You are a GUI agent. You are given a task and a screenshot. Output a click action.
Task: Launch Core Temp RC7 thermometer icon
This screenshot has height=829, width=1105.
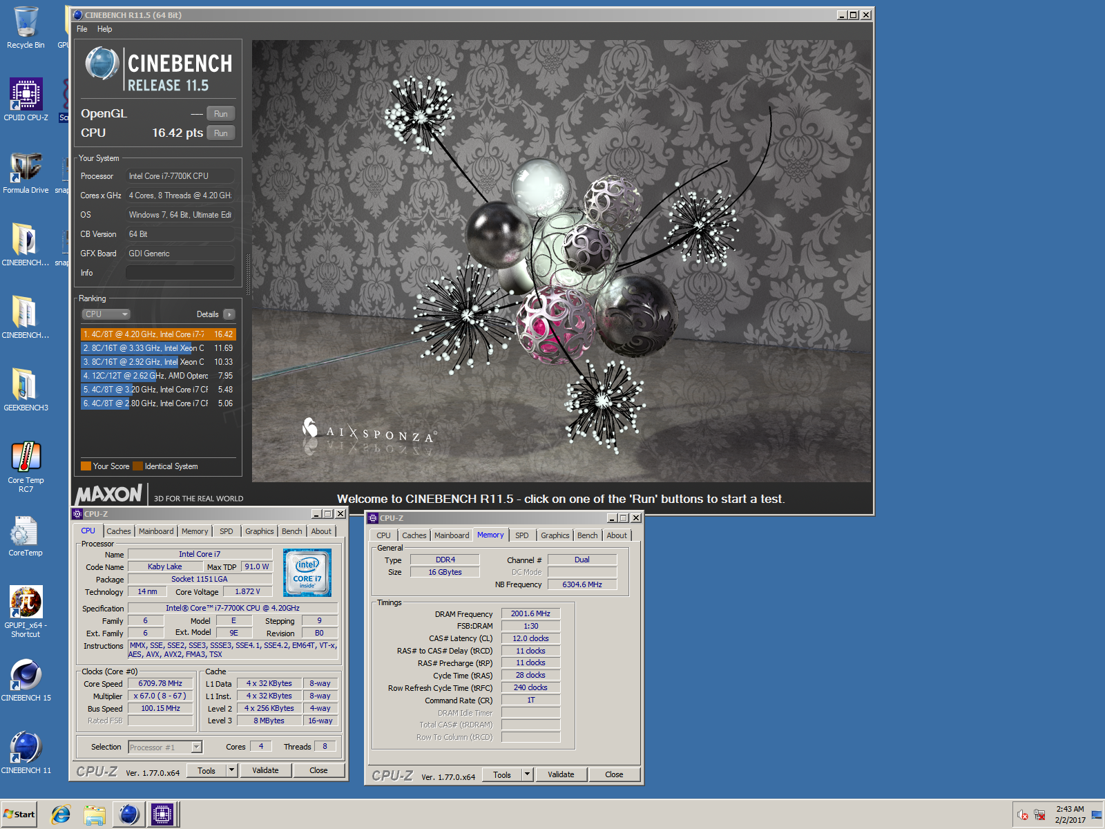pyautogui.click(x=26, y=467)
